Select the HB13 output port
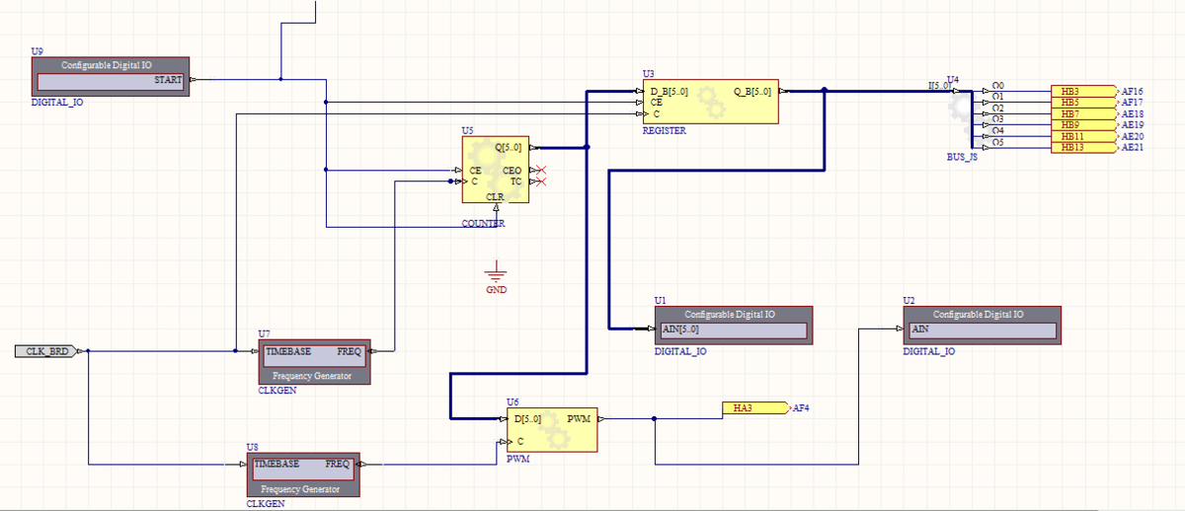This screenshot has height=511, width=1185. click(x=1082, y=148)
